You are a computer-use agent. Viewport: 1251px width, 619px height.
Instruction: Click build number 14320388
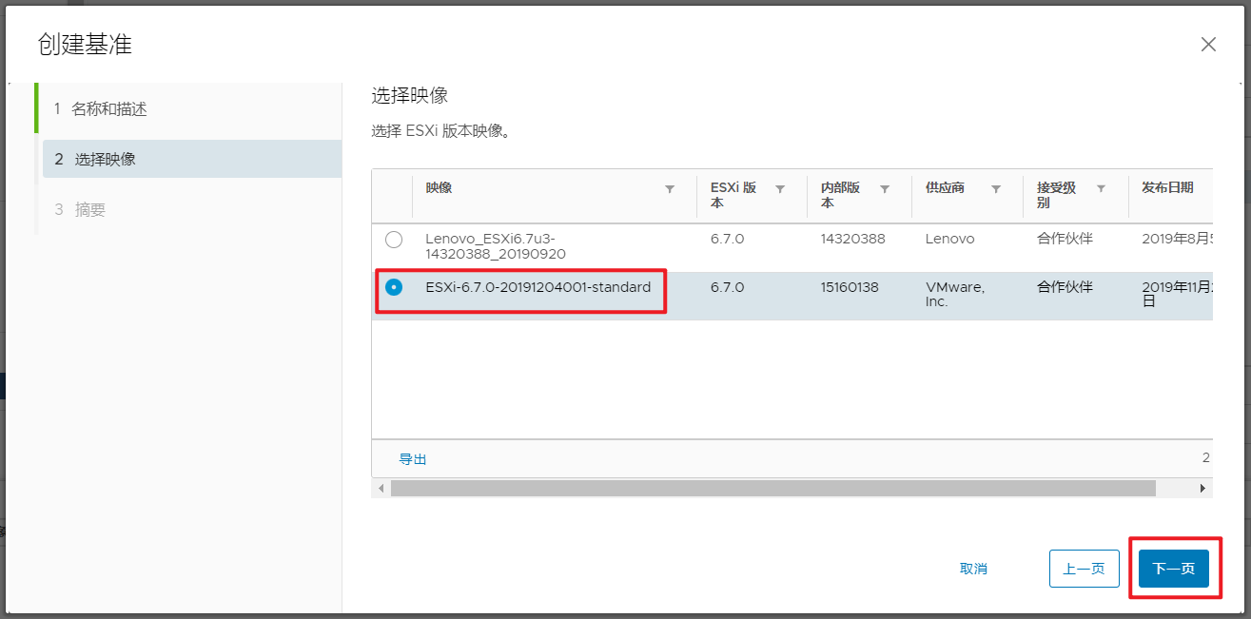tap(852, 239)
